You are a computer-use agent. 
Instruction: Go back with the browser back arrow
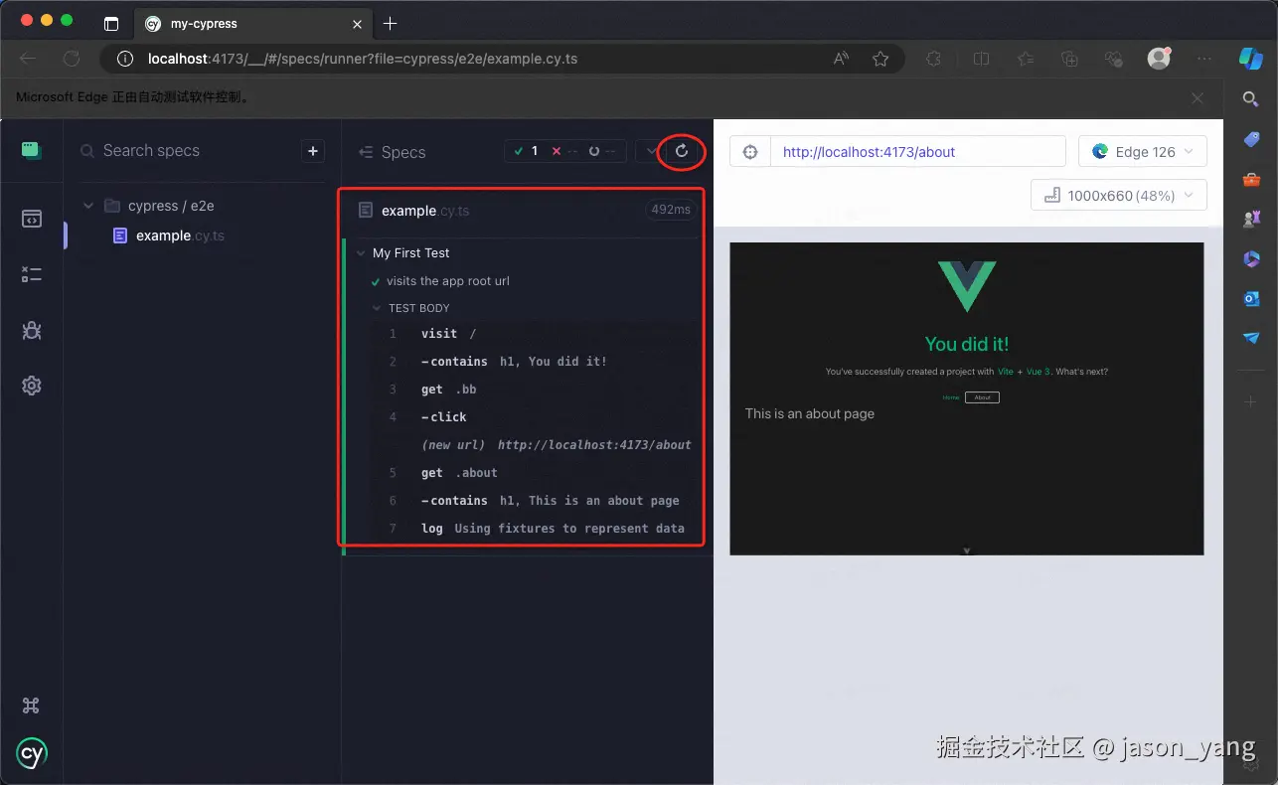pyautogui.click(x=28, y=59)
